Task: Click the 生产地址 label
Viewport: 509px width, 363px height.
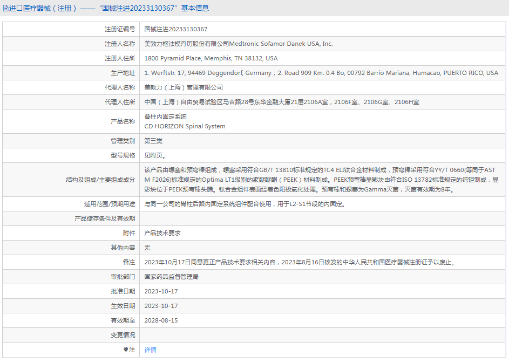Action: coord(123,73)
